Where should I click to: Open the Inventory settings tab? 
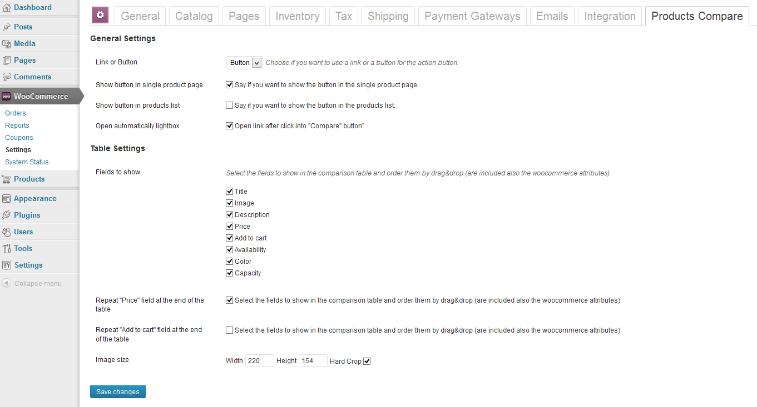(298, 16)
